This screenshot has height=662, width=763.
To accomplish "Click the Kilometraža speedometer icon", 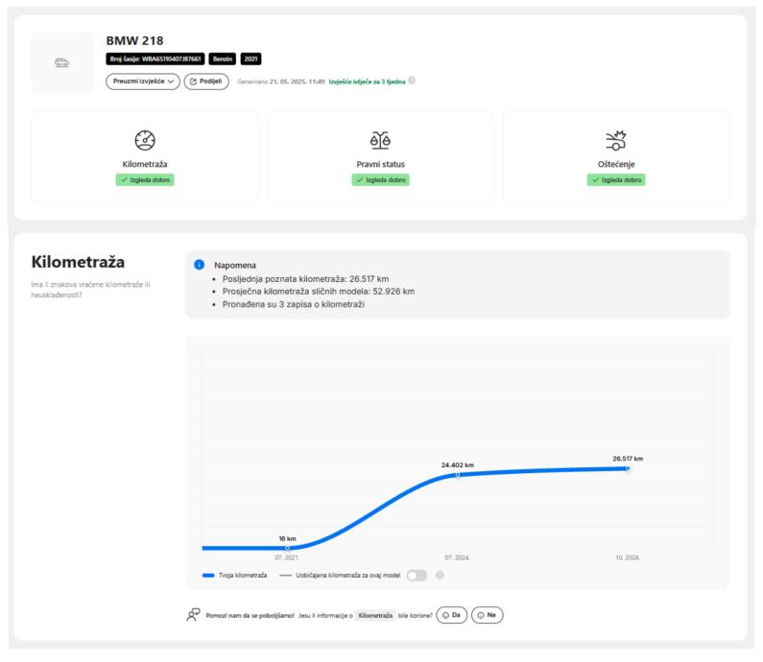I will point(145,140).
